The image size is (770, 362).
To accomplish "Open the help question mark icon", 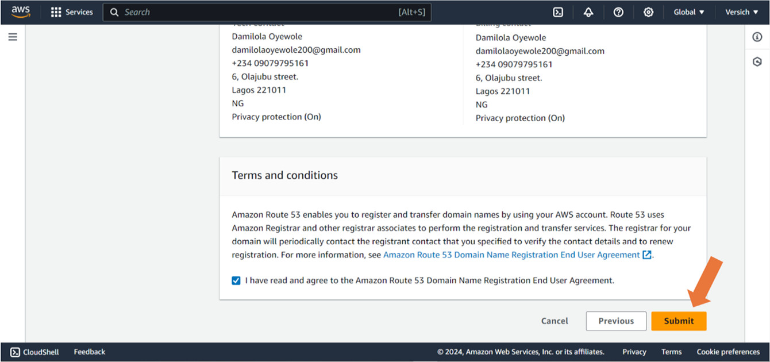I will 618,12.
